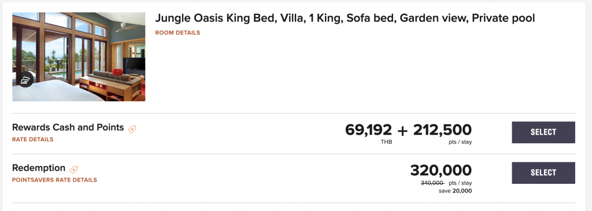Select the Rewards Cash and Points rate
The width and height of the screenshot is (592, 211).
[543, 132]
